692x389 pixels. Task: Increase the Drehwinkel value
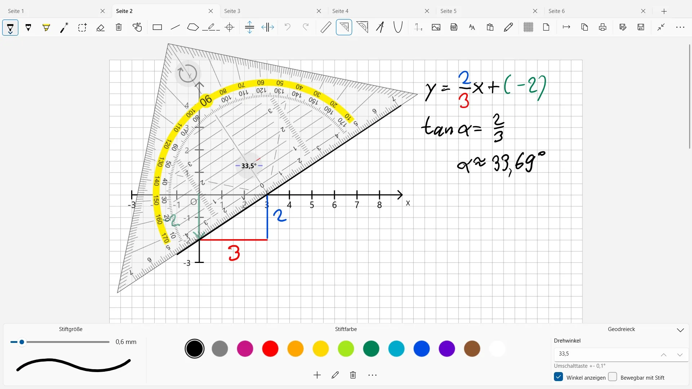coord(664,355)
